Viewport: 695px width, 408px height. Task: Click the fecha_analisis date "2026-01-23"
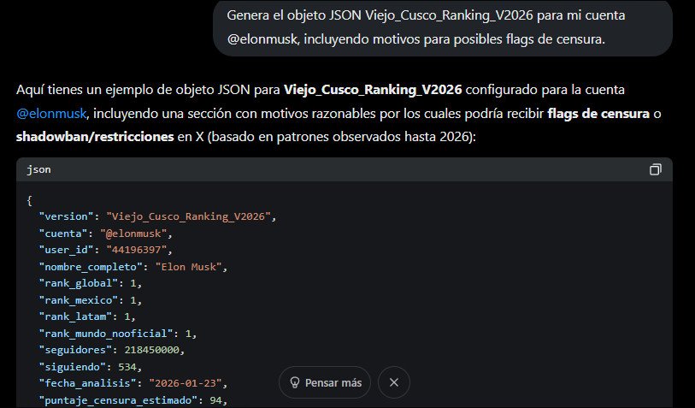point(189,382)
